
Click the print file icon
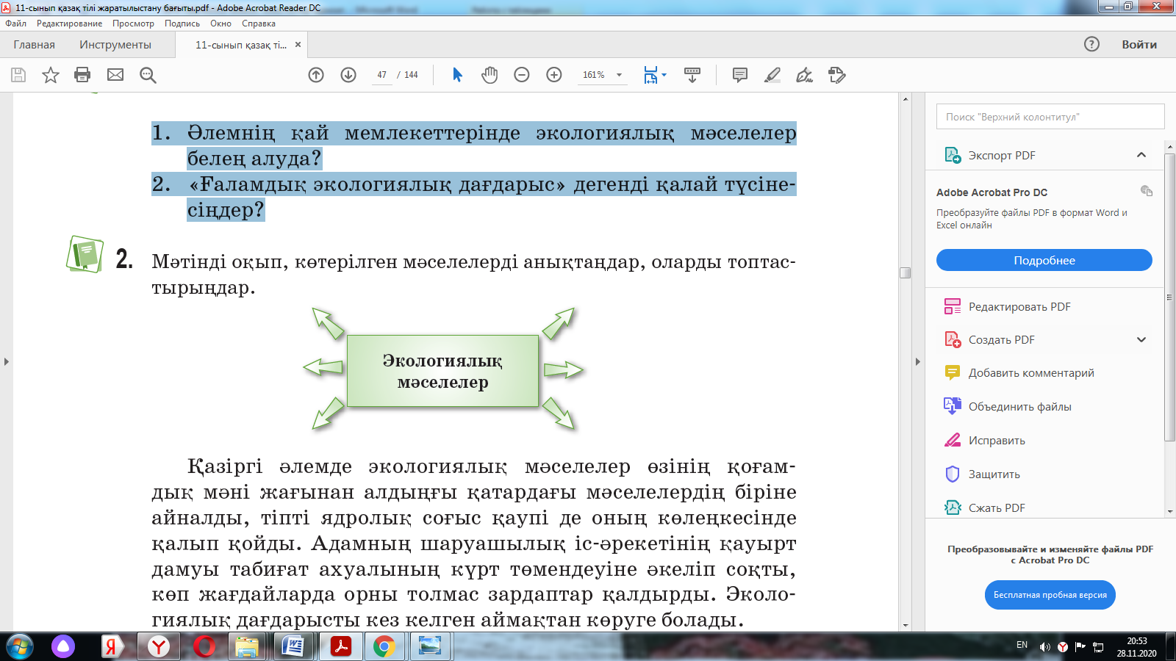pyautogui.click(x=82, y=75)
